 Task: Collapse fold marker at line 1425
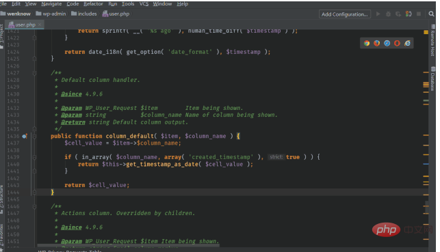(34, 59)
